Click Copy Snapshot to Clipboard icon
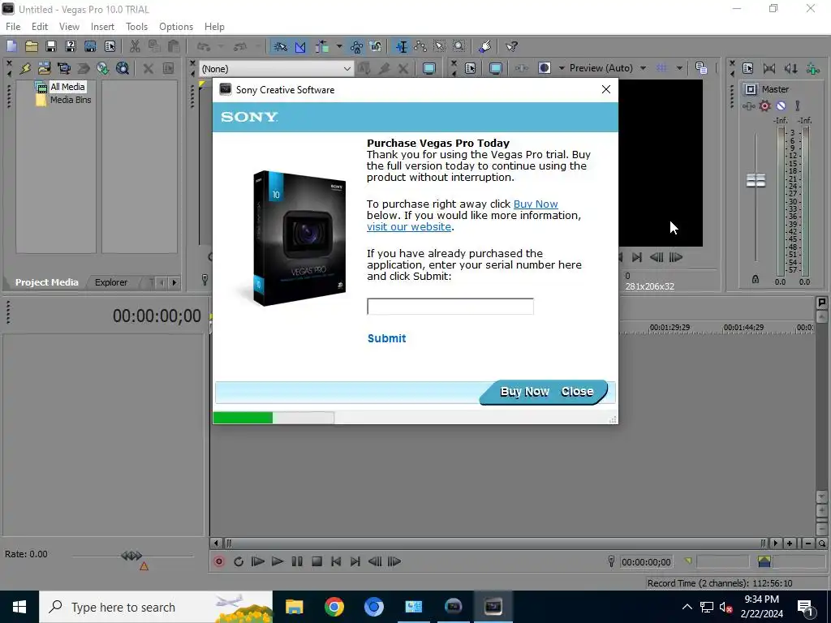The width and height of the screenshot is (831, 623). 701,68
